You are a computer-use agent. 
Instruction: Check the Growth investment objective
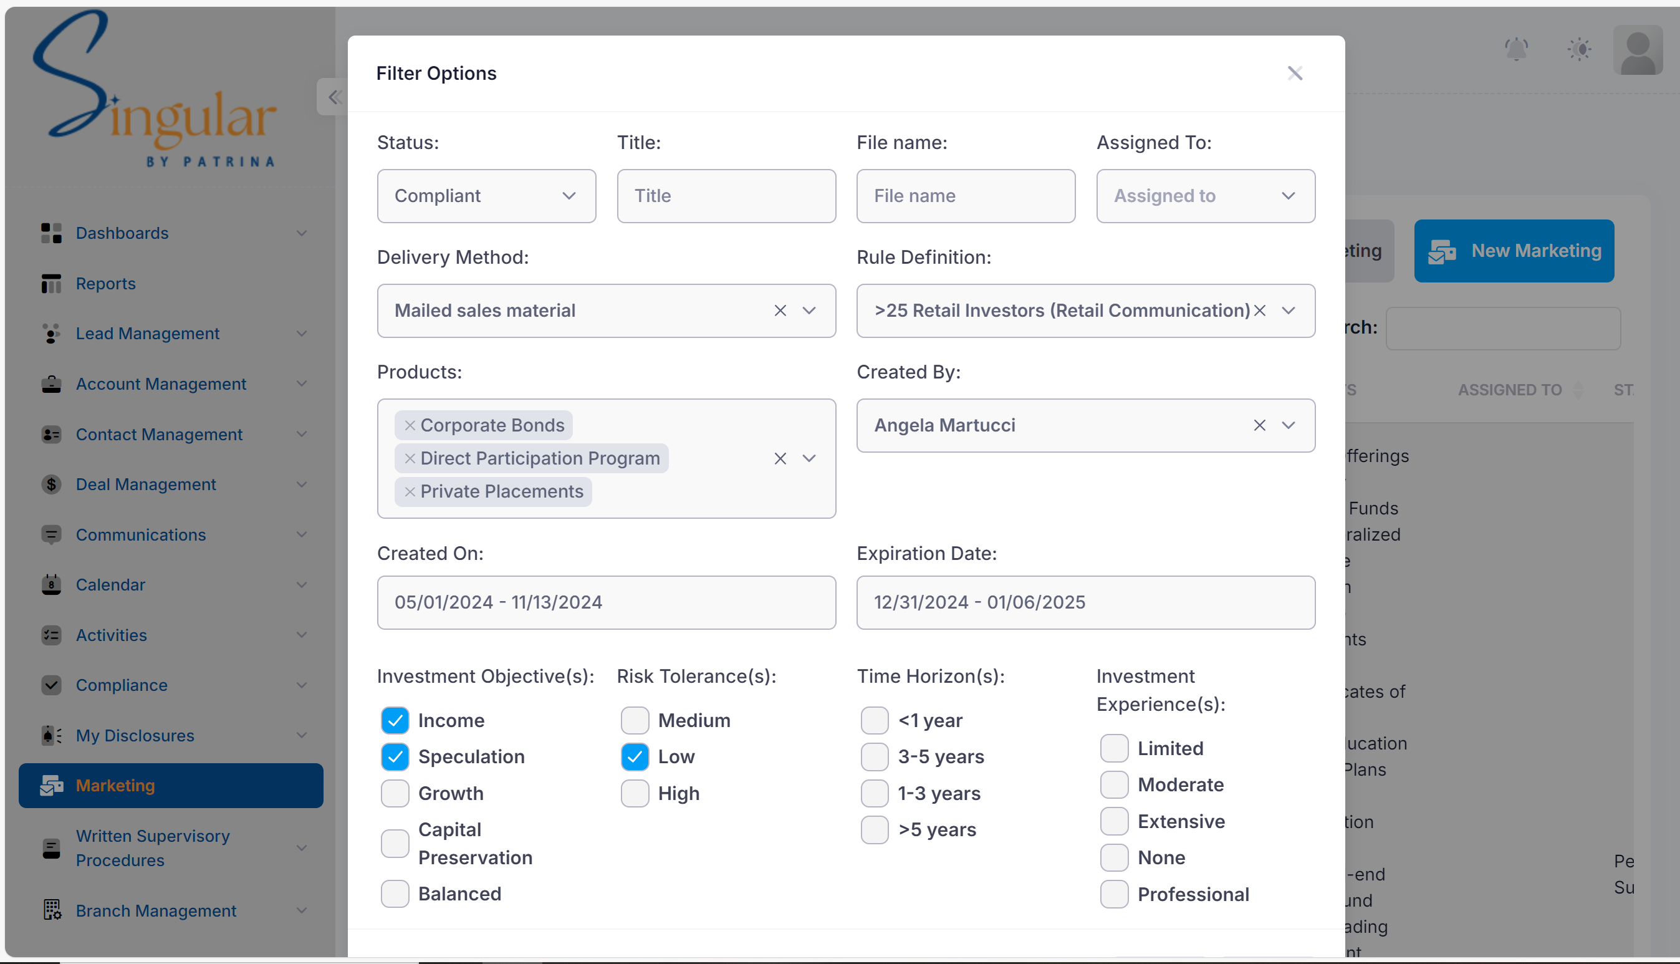point(395,793)
